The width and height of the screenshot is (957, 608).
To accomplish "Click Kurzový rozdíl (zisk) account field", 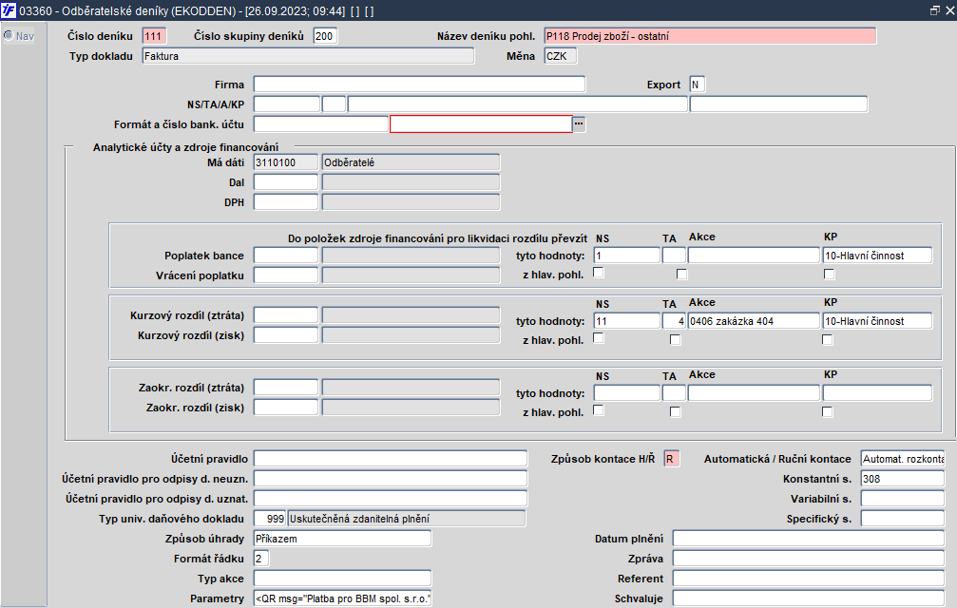I will coord(286,334).
